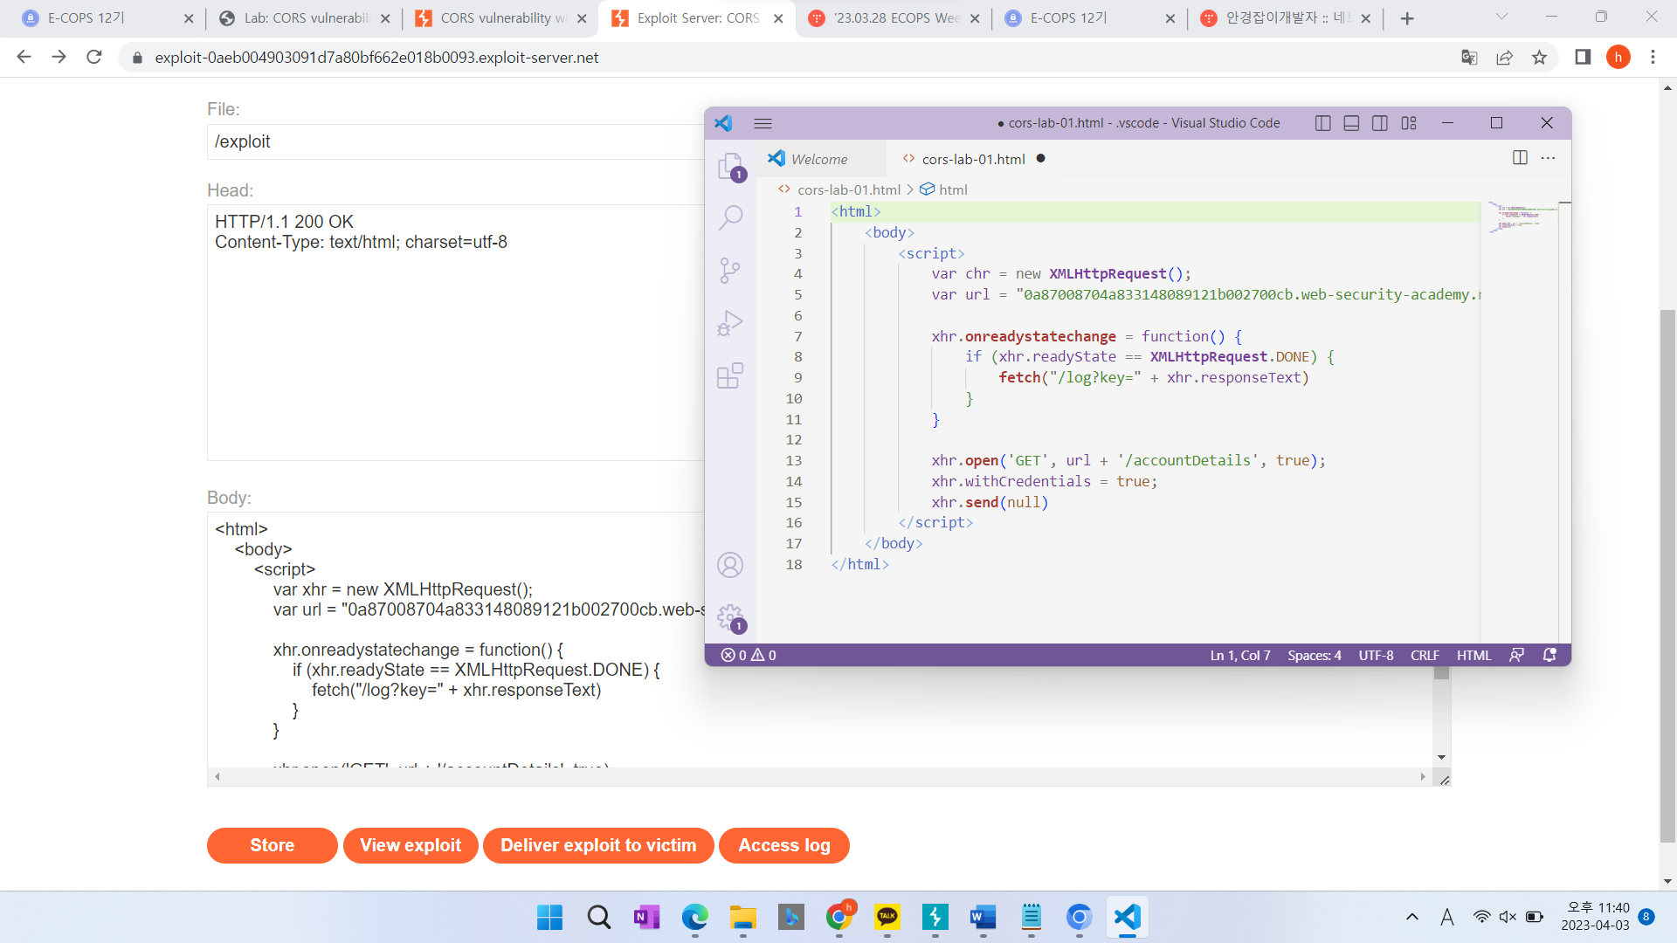
Task: Click line number 13 in the editor gutter
Action: tap(793, 460)
